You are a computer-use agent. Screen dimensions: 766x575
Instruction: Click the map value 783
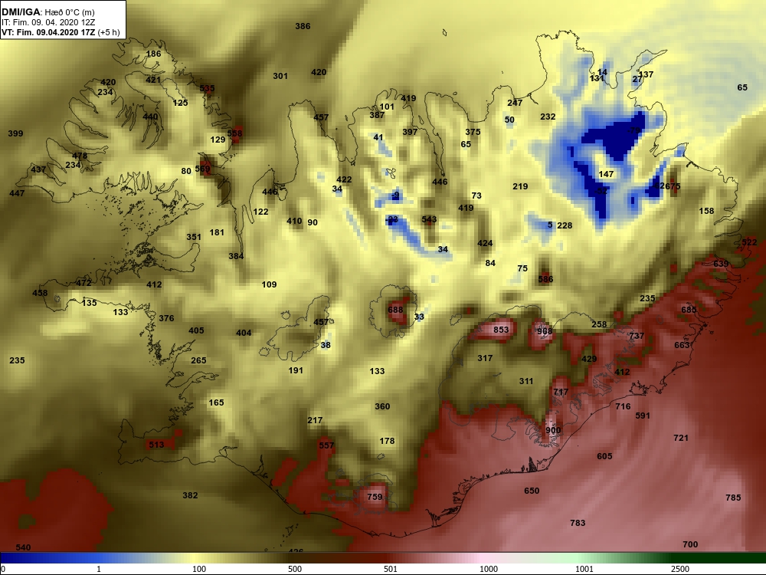[x=578, y=523]
